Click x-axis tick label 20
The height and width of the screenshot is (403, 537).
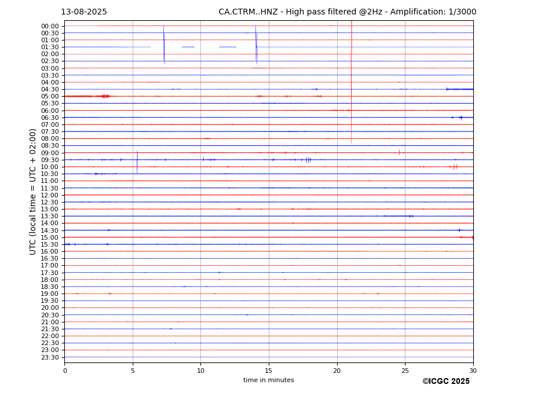pyautogui.click(x=337, y=371)
